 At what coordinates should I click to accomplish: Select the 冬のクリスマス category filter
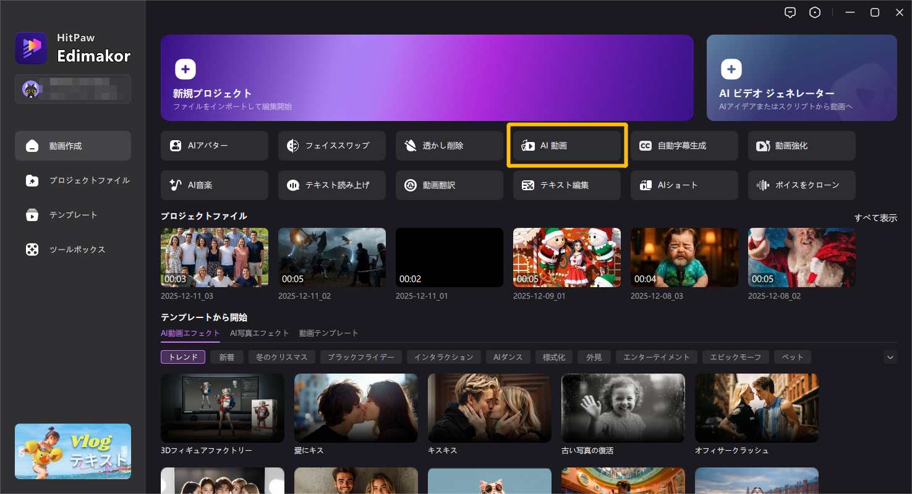[282, 357]
